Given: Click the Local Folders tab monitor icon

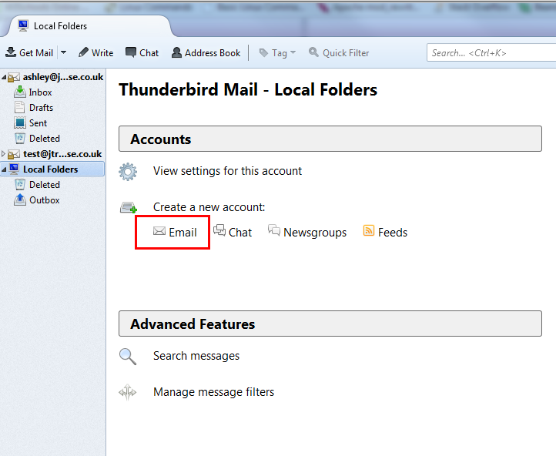Looking at the screenshot, I should 23,25.
